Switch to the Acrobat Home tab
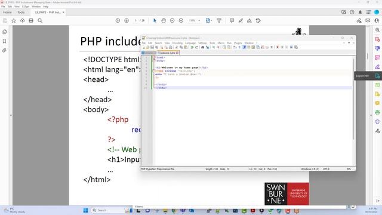 (x=7, y=12)
